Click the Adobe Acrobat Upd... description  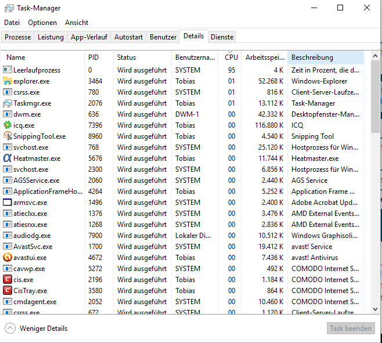click(325, 203)
